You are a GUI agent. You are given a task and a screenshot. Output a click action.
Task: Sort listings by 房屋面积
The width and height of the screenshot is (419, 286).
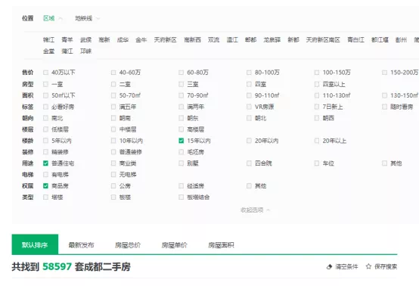pos(221,245)
